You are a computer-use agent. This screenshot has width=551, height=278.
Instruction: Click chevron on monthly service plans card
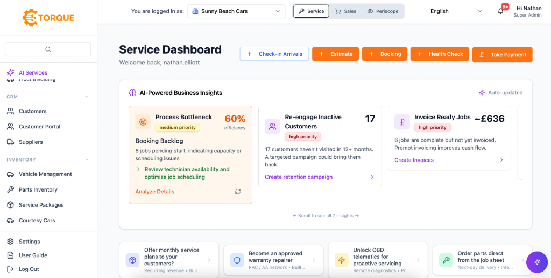pyautogui.click(x=209, y=260)
